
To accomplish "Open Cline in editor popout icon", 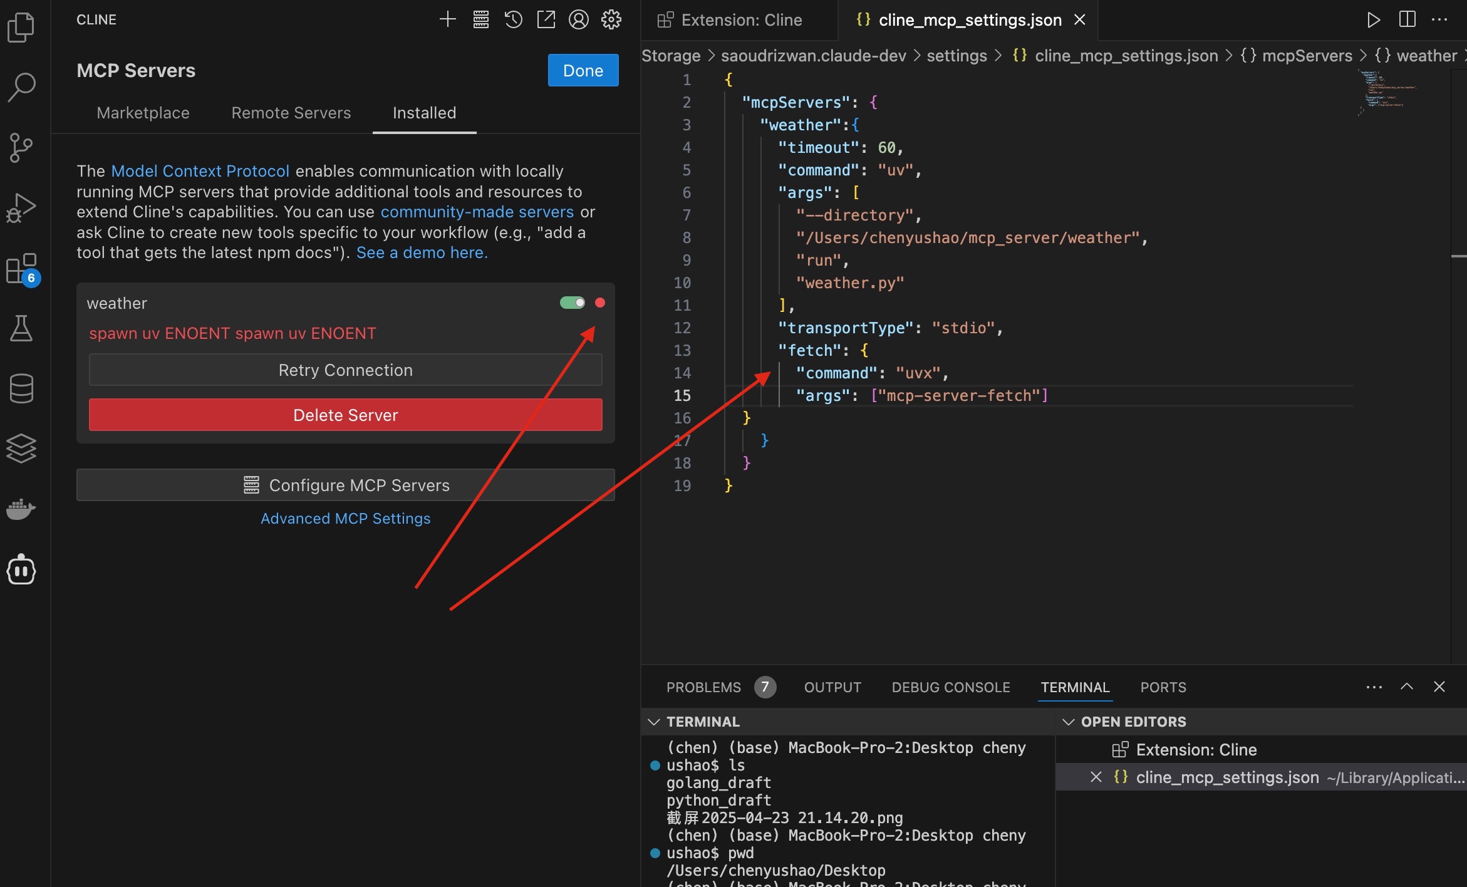I will tap(546, 19).
